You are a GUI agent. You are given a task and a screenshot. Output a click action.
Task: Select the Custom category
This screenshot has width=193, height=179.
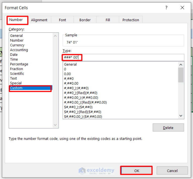click(31, 88)
